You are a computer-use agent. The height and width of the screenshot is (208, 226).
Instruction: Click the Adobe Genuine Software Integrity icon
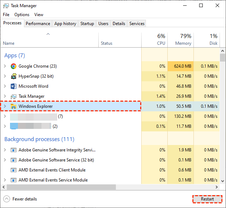(x=14, y=150)
